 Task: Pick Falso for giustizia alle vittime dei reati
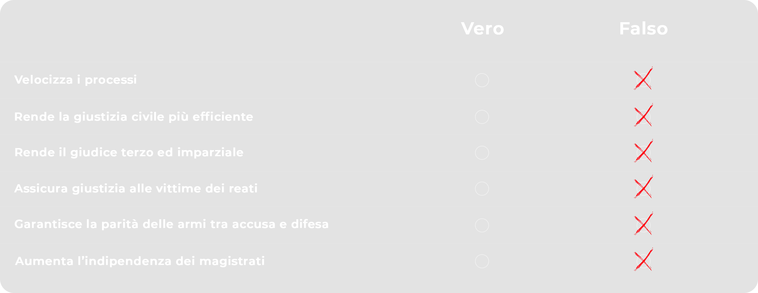(x=643, y=189)
